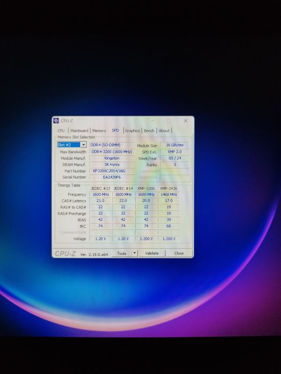This screenshot has width=281, height=374.
Task: Click the part number KF3200C20S4/16G
Action: 111,171
